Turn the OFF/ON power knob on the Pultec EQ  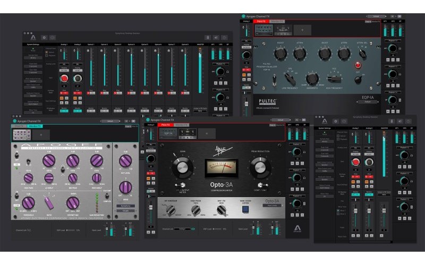pos(358,79)
